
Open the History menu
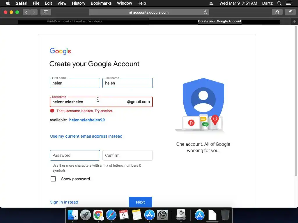tap(79, 3)
